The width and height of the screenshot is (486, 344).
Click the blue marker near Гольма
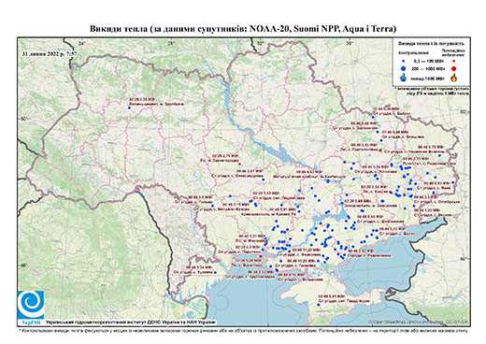tap(212, 206)
